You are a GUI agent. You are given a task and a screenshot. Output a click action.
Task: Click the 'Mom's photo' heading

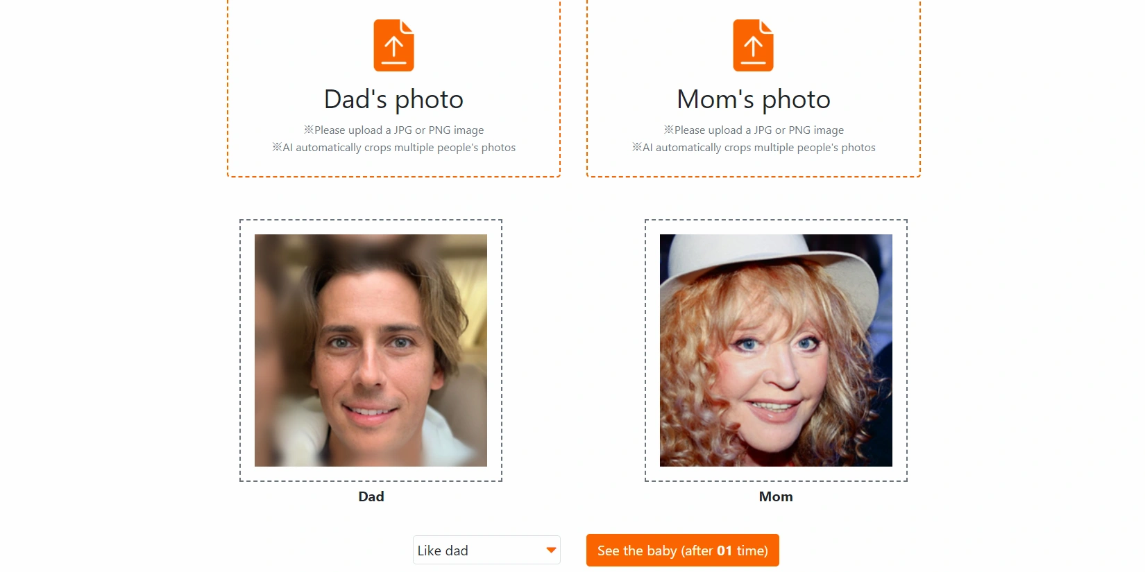(x=754, y=100)
